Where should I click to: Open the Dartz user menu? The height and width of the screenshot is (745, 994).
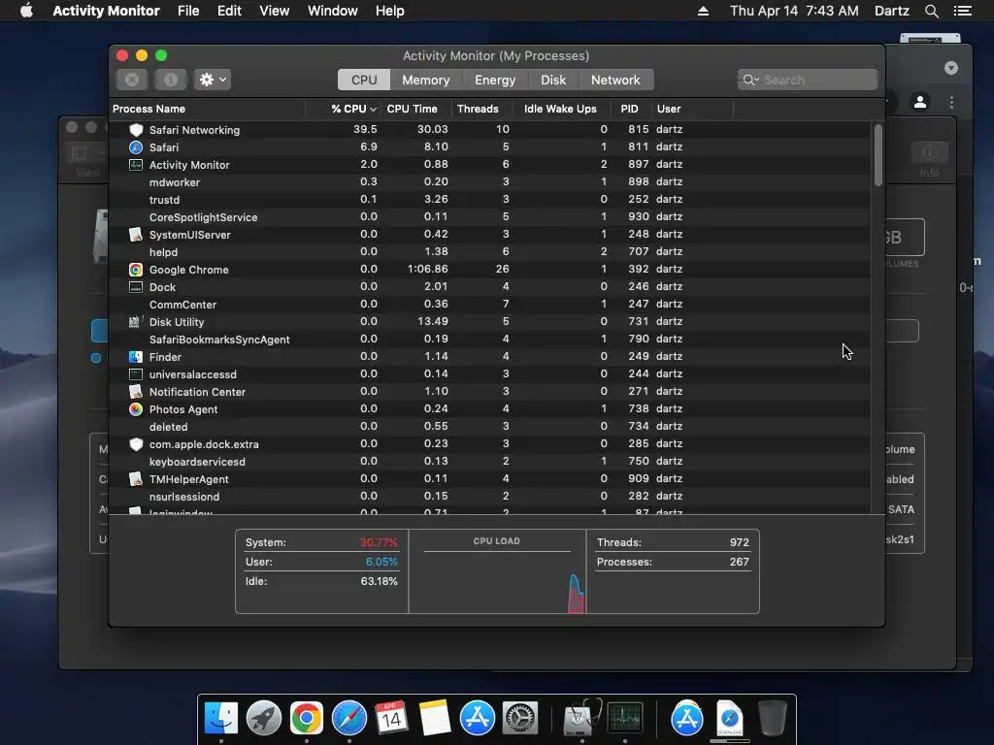coord(891,11)
